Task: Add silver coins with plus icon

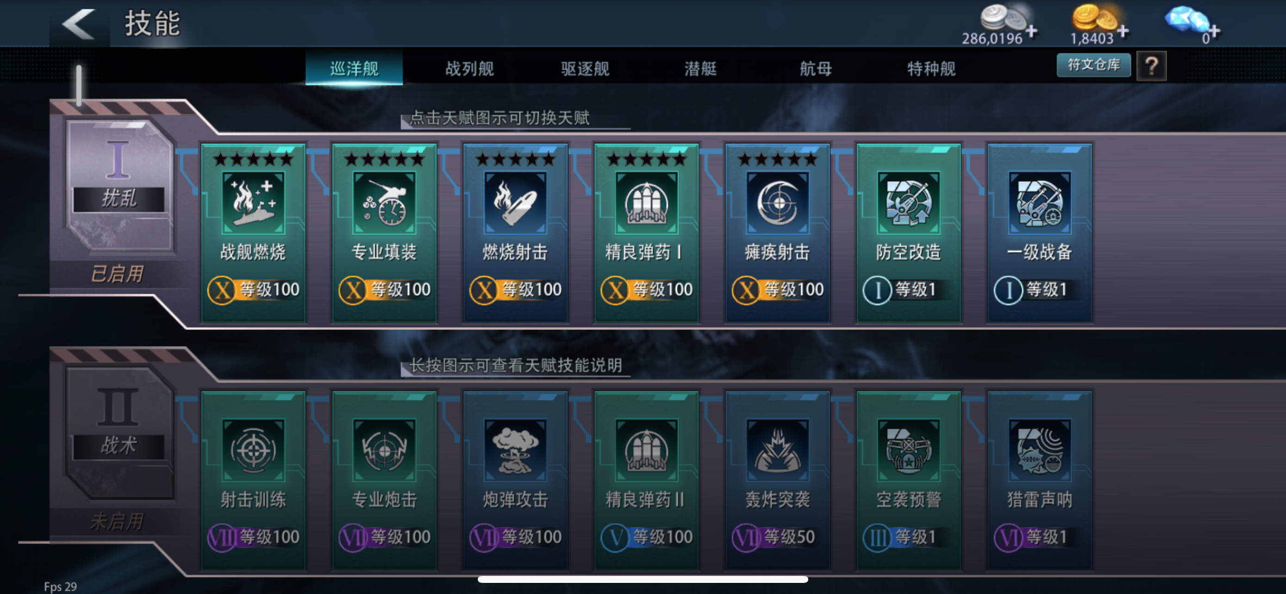Action: 1031,31
